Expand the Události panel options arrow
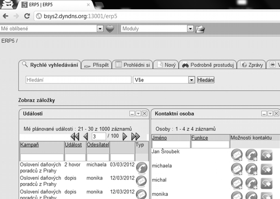This screenshot has height=199, width=280. tap(138, 113)
